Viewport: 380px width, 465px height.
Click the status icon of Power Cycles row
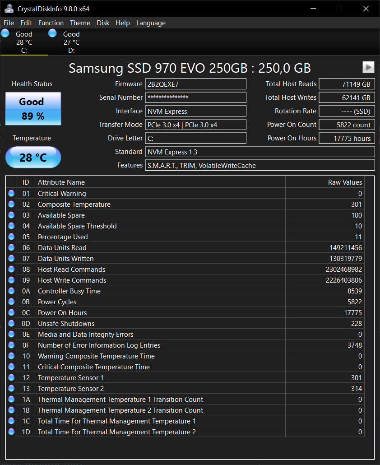click(11, 302)
